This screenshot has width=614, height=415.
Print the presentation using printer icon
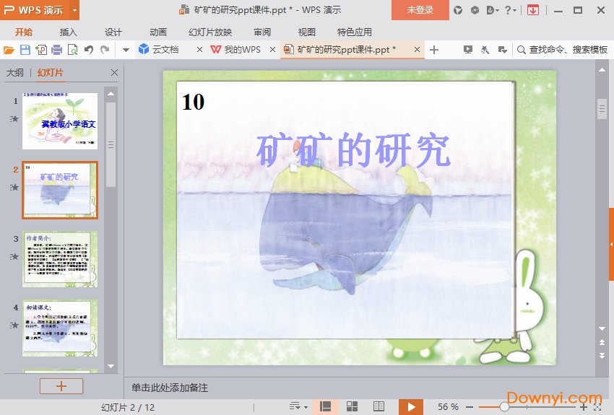click(57, 50)
